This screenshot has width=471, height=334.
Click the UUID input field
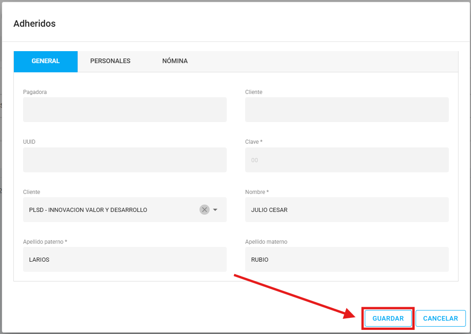(x=125, y=160)
